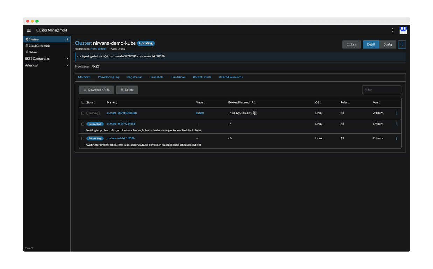Click the user avatar icon

403,30
